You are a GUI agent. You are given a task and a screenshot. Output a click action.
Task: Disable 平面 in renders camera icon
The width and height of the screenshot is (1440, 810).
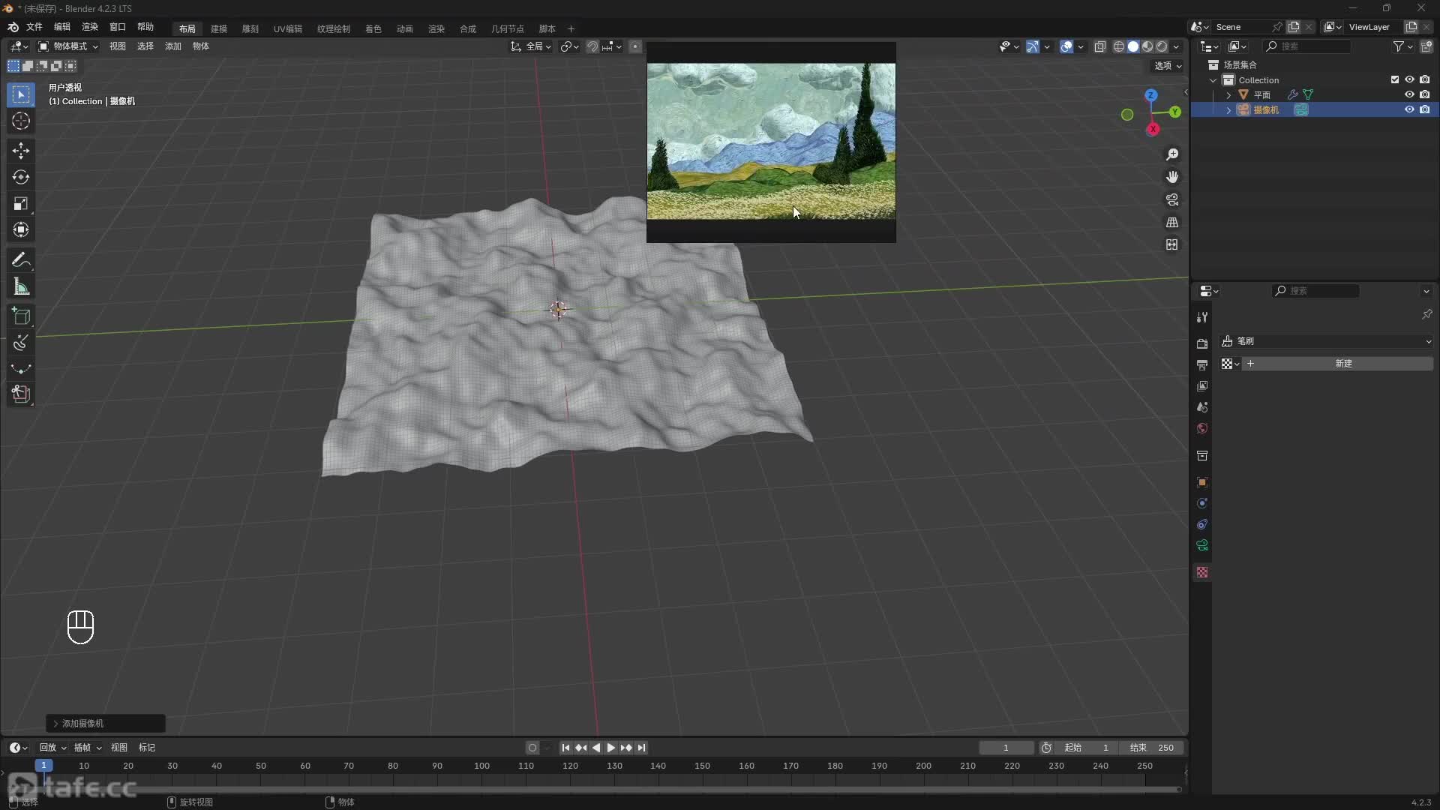coord(1424,94)
